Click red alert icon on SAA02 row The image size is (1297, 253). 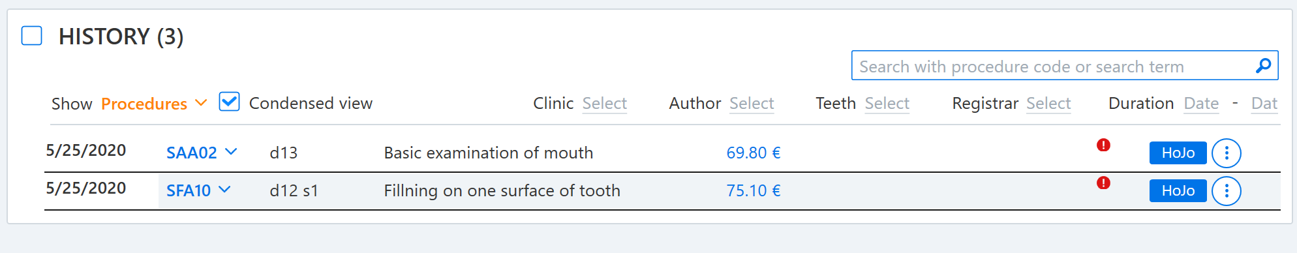click(x=1103, y=145)
